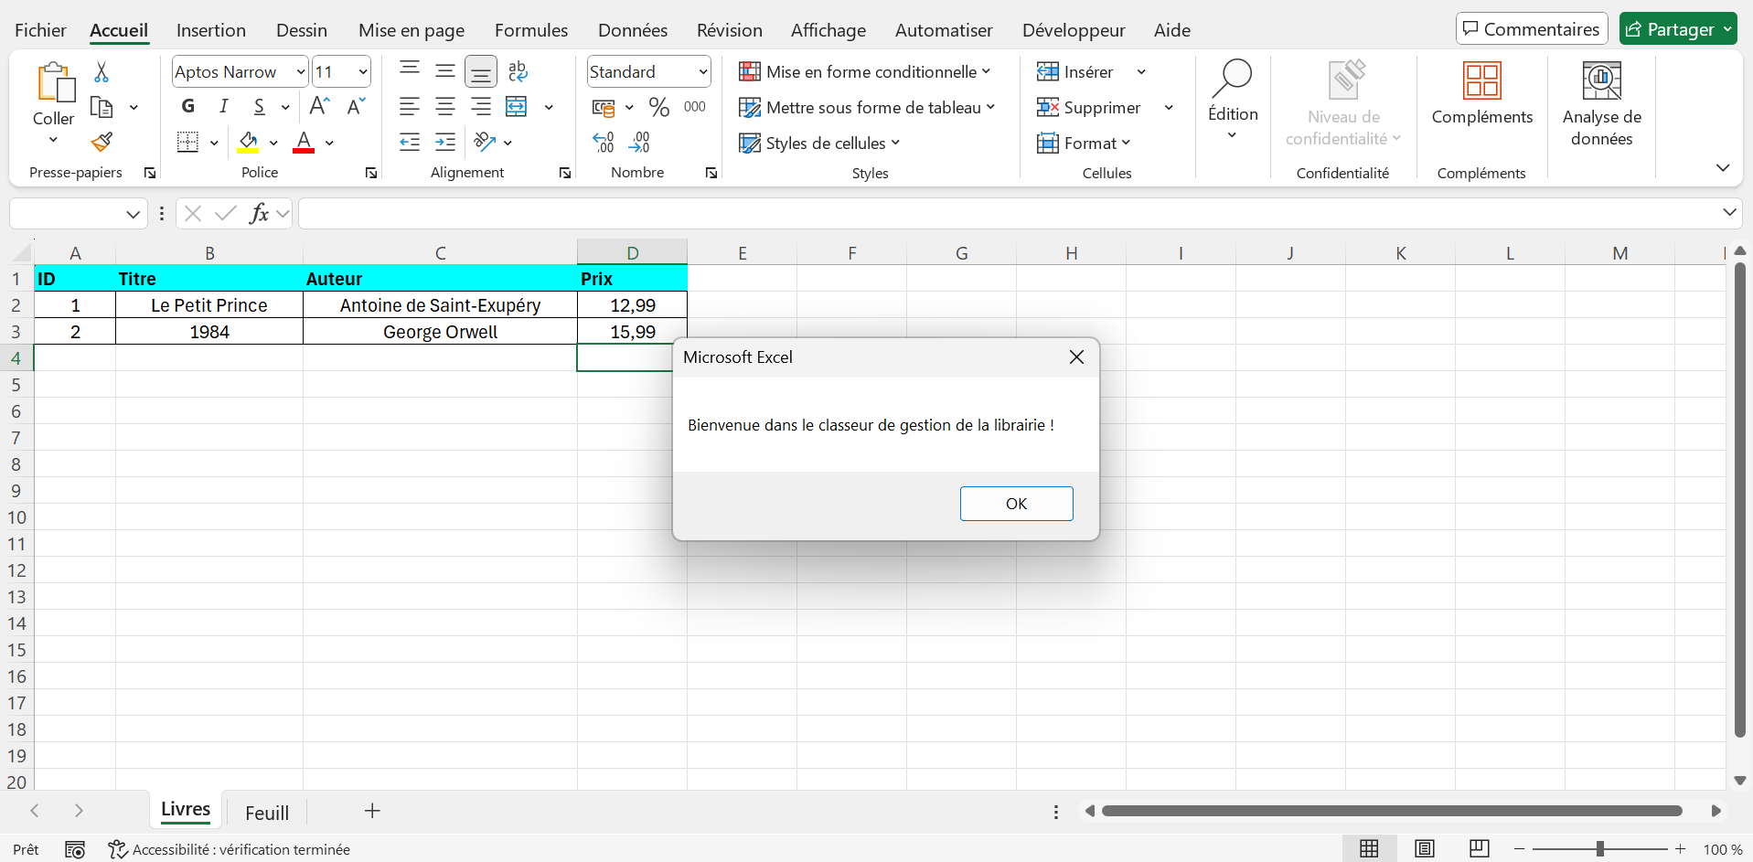Switch to Page Break Preview view
The width and height of the screenshot is (1753, 862).
(x=1480, y=849)
